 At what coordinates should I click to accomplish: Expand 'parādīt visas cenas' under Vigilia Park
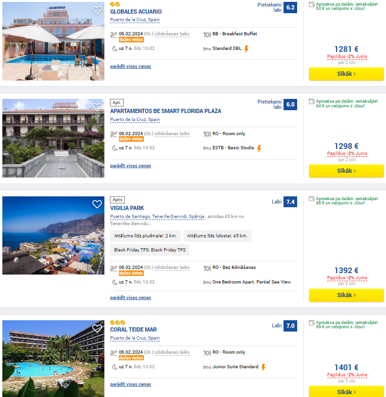(130, 298)
